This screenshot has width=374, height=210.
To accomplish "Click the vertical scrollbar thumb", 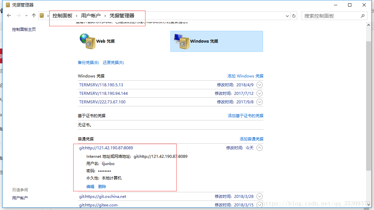I will (x=368, y=106).
